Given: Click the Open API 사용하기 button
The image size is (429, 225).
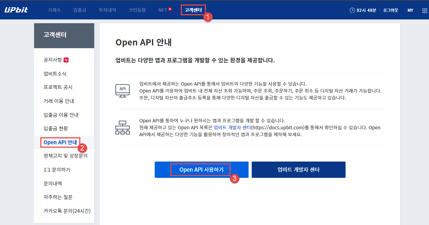Looking at the screenshot, I should click(202, 170).
